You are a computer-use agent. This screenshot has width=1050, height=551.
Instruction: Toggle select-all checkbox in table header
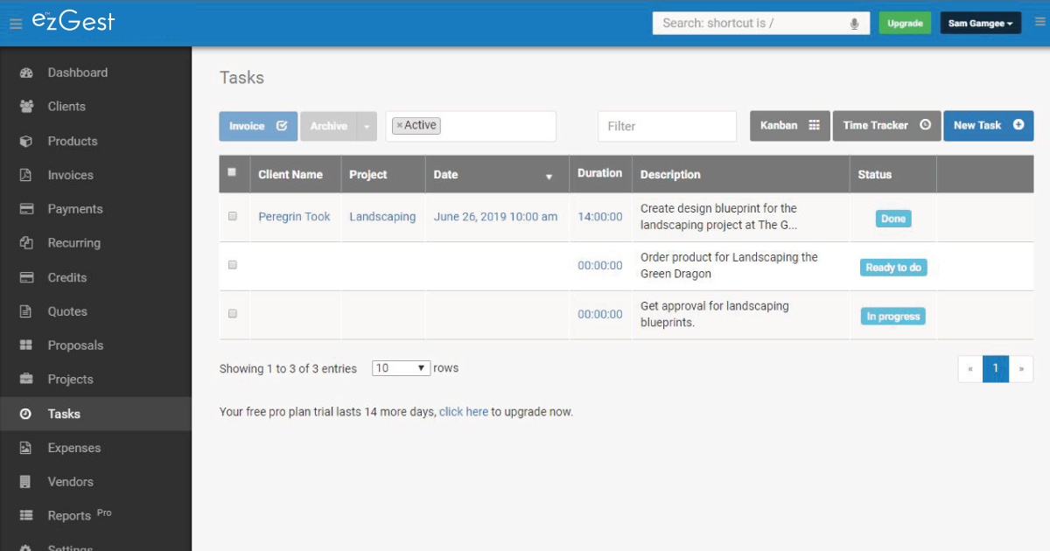pyautogui.click(x=232, y=172)
